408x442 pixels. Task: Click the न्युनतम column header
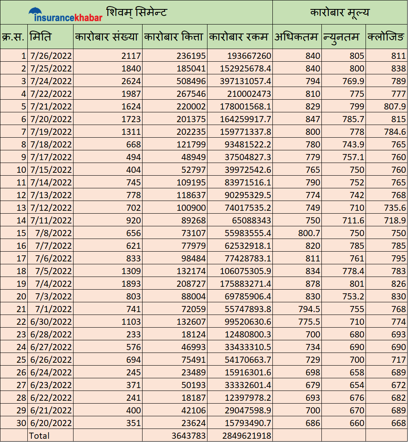tap(343, 37)
